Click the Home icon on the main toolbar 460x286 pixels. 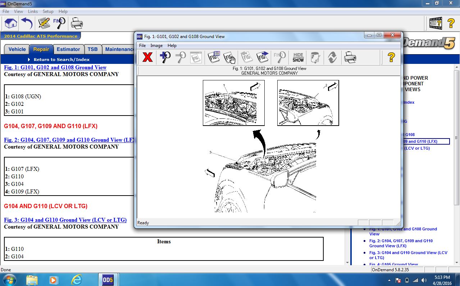click(10, 23)
